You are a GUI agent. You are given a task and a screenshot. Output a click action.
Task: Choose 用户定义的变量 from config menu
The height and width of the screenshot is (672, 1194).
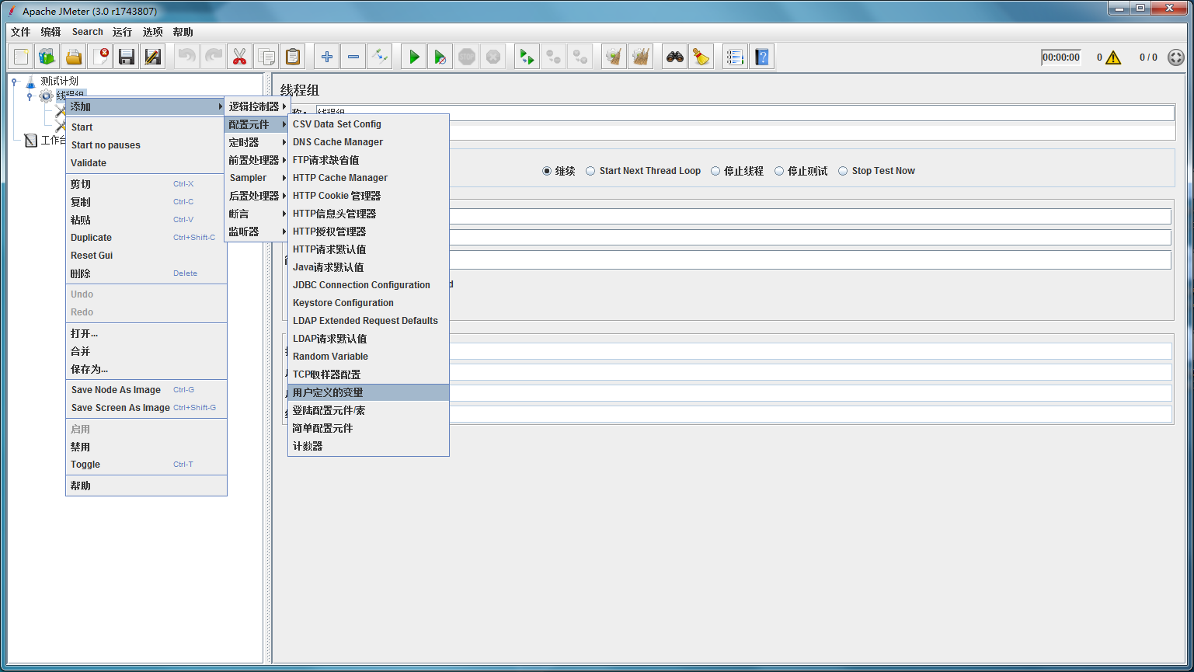[x=368, y=392]
